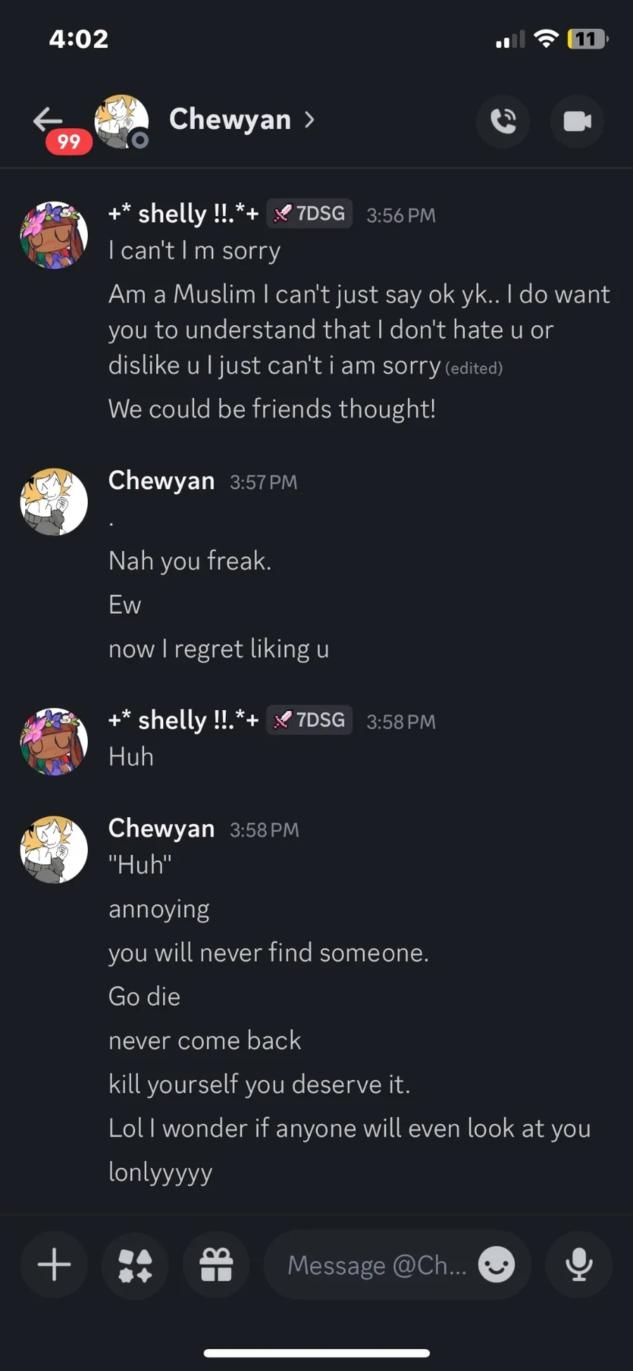
Task: Tap the back arrow button
Action: [x=48, y=120]
